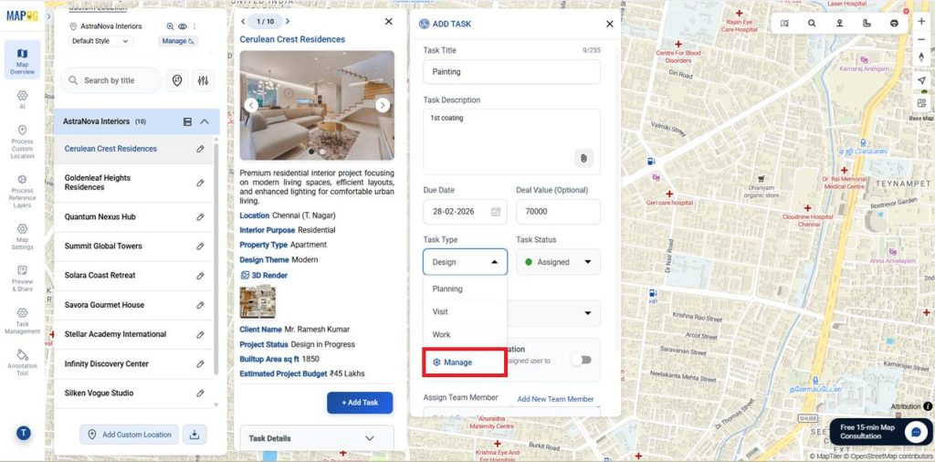Download the location list export icon
935x462 pixels.
click(x=194, y=435)
